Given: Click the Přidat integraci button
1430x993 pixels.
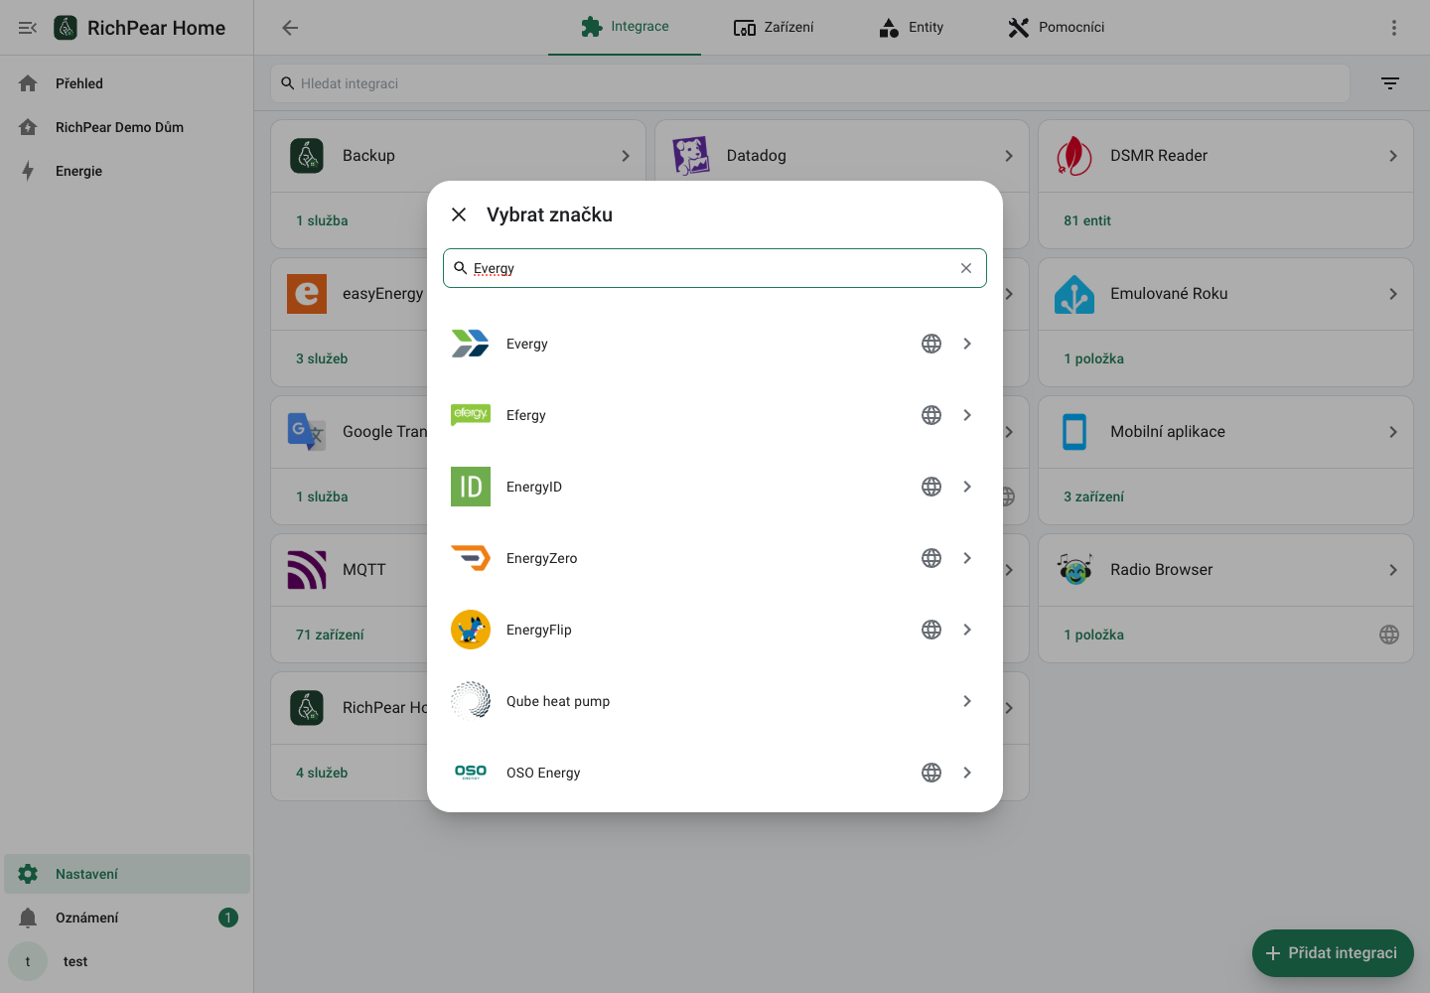Looking at the screenshot, I should [1333, 953].
